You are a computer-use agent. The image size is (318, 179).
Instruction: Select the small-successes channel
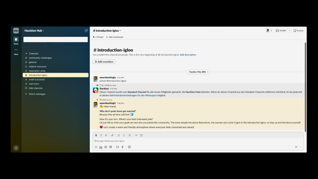tap(37, 79)
